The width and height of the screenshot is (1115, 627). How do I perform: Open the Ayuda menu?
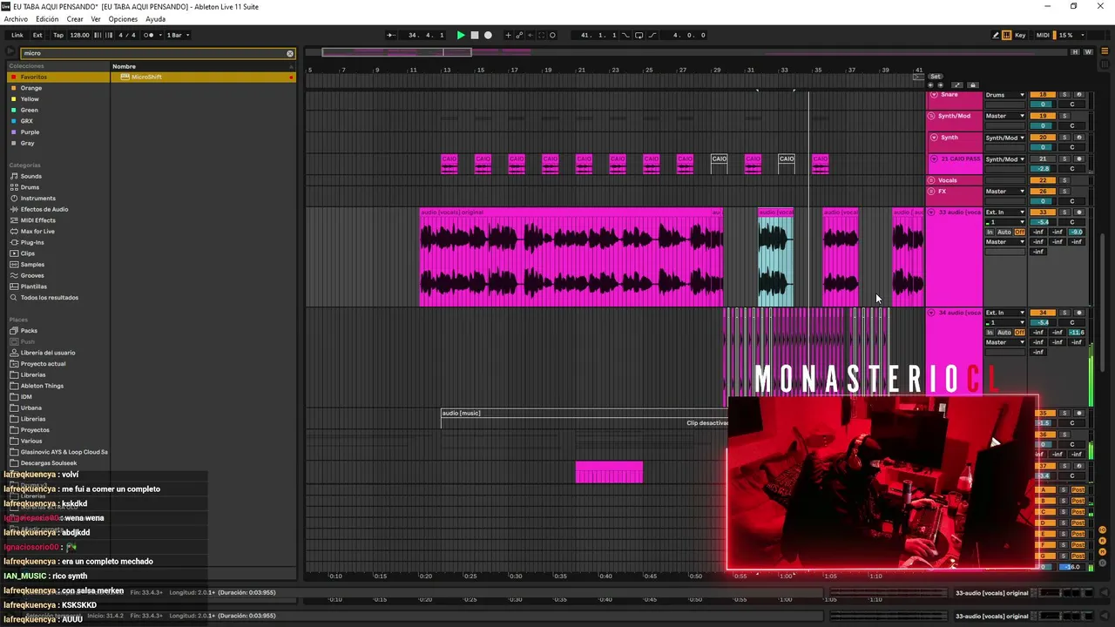point(155,19)
